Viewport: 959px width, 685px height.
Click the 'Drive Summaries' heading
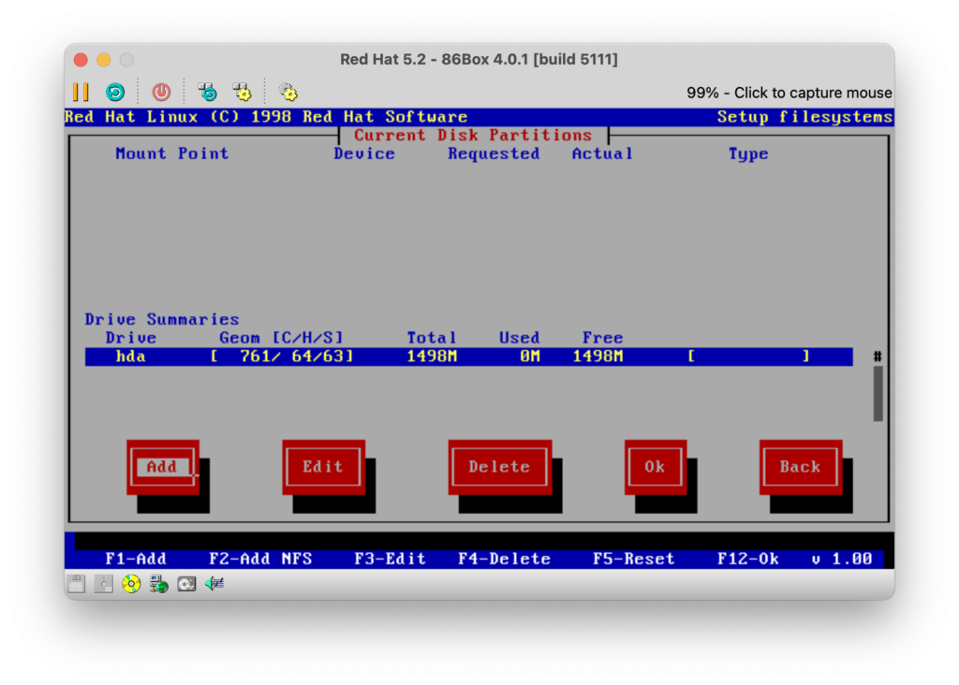162,319
